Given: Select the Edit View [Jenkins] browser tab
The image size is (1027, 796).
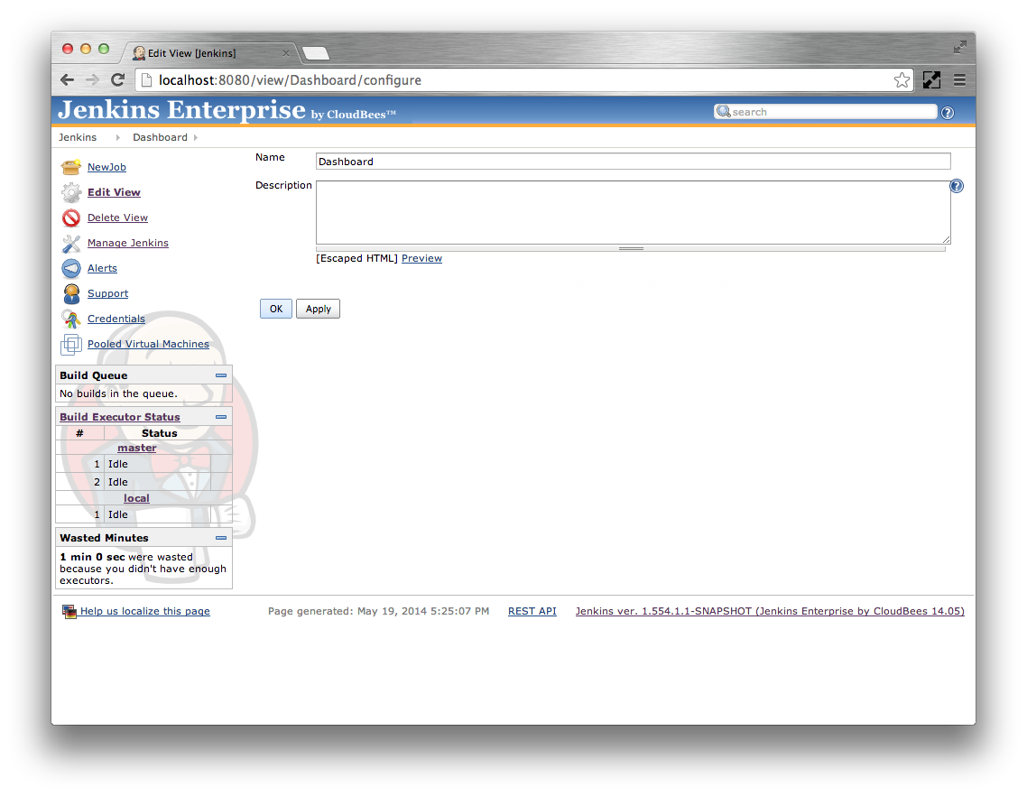Looking at the screenshot, I should click(208, 53).
